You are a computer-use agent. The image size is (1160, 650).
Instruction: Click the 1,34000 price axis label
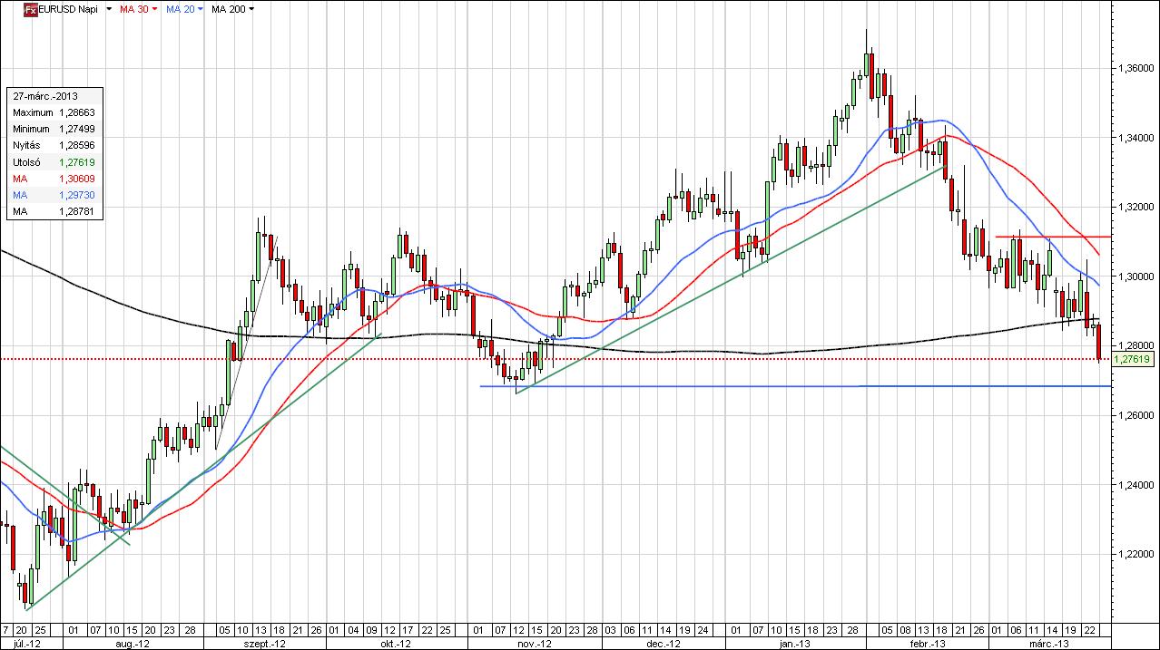[1135, 138]
